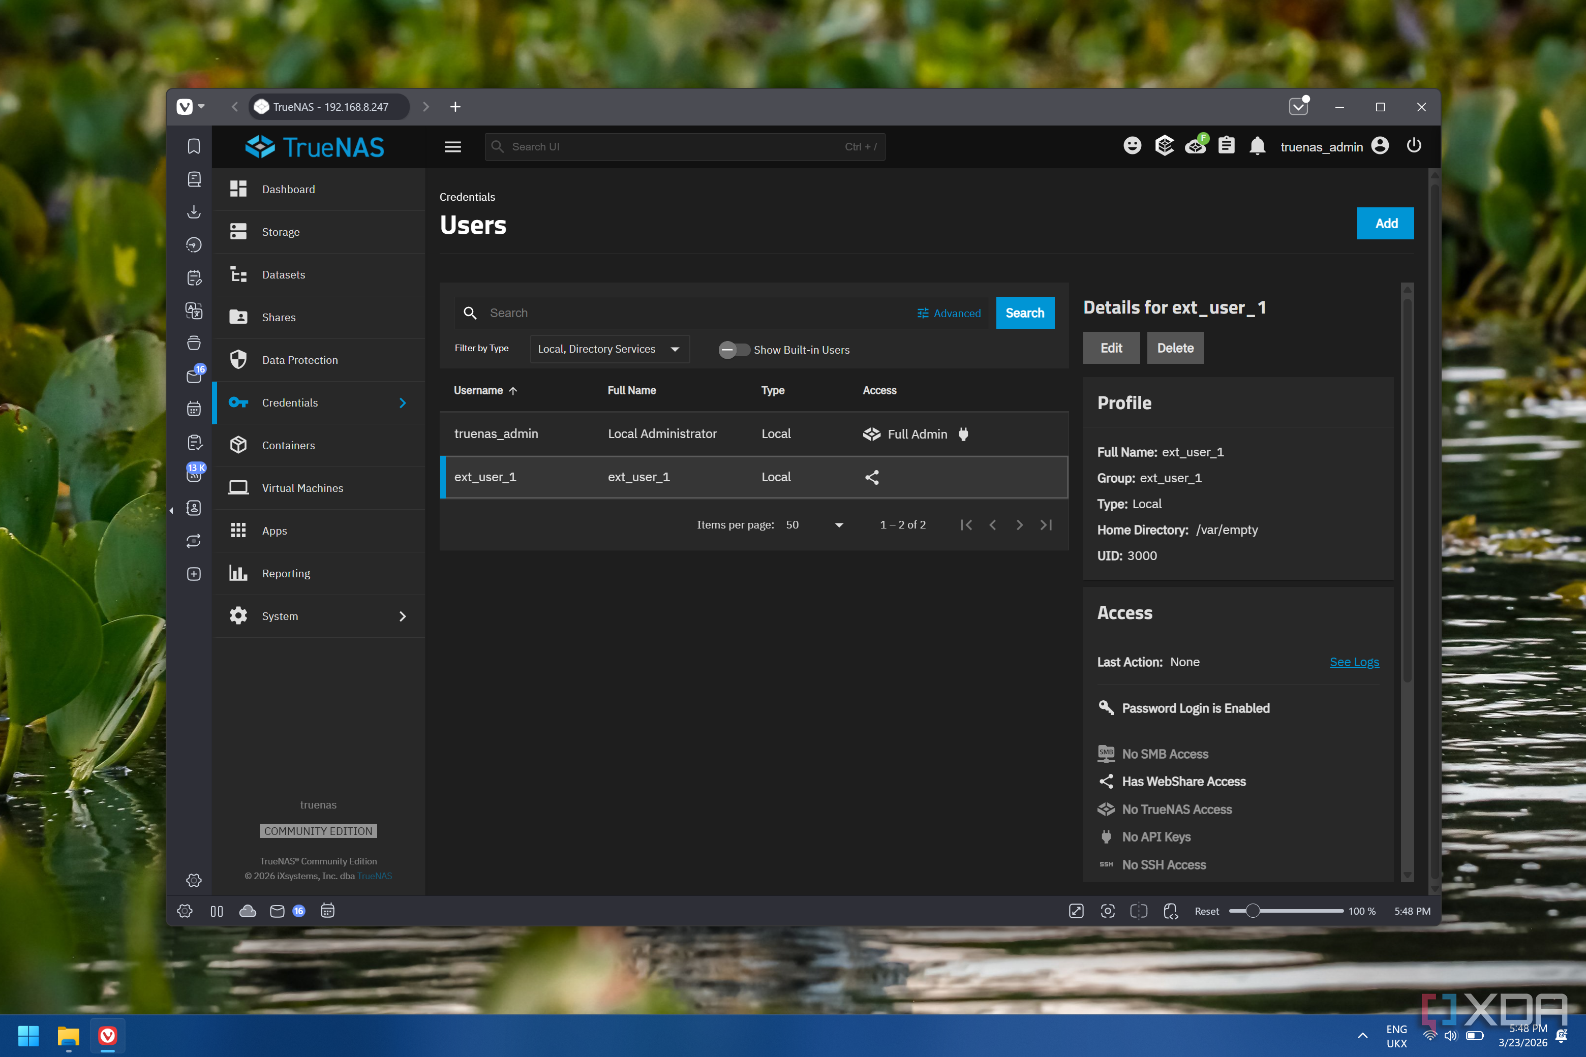
Task: Focus the Search UI field
Action: (x=684, y=146)
